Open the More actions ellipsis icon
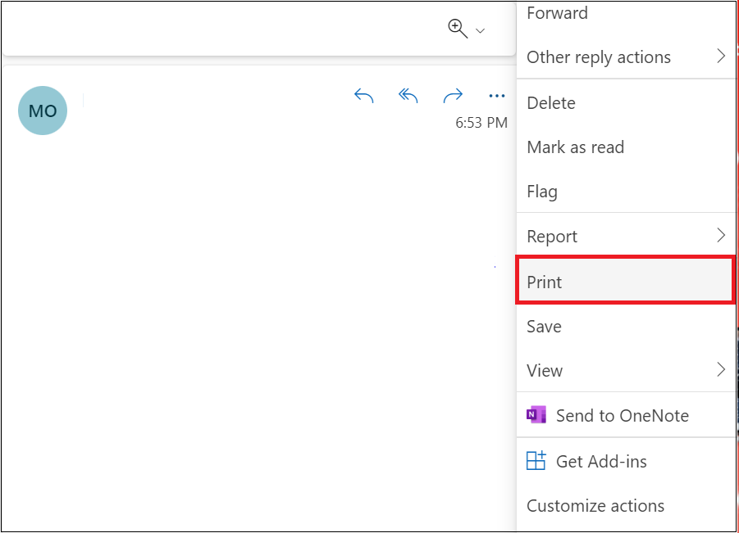 point(497,96)
